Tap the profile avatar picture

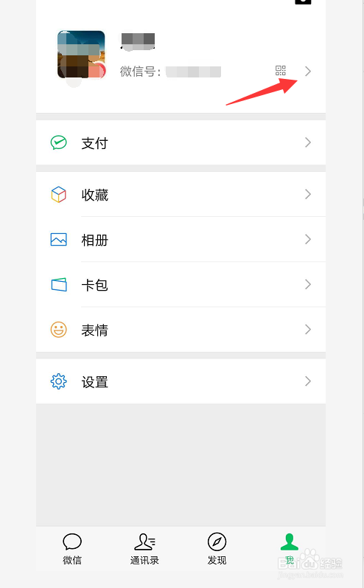(x=81, y=55)
